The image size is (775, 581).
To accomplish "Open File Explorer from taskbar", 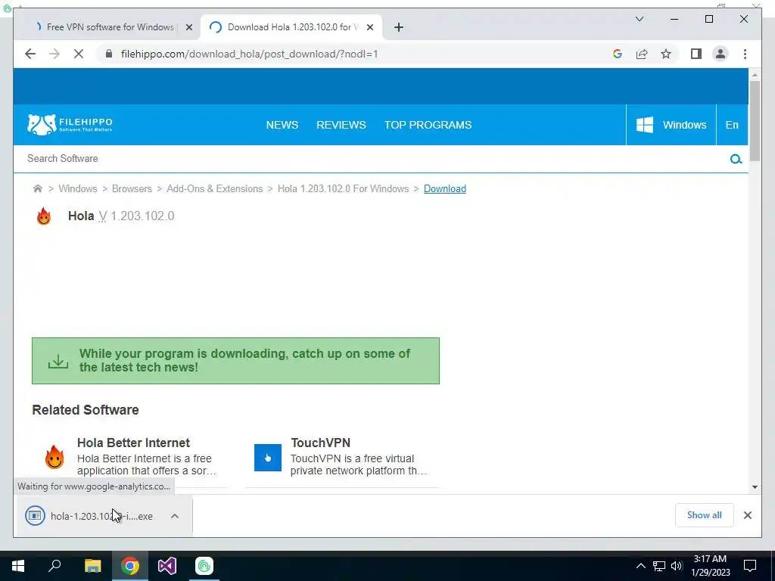I will click(x=92, y=566).
